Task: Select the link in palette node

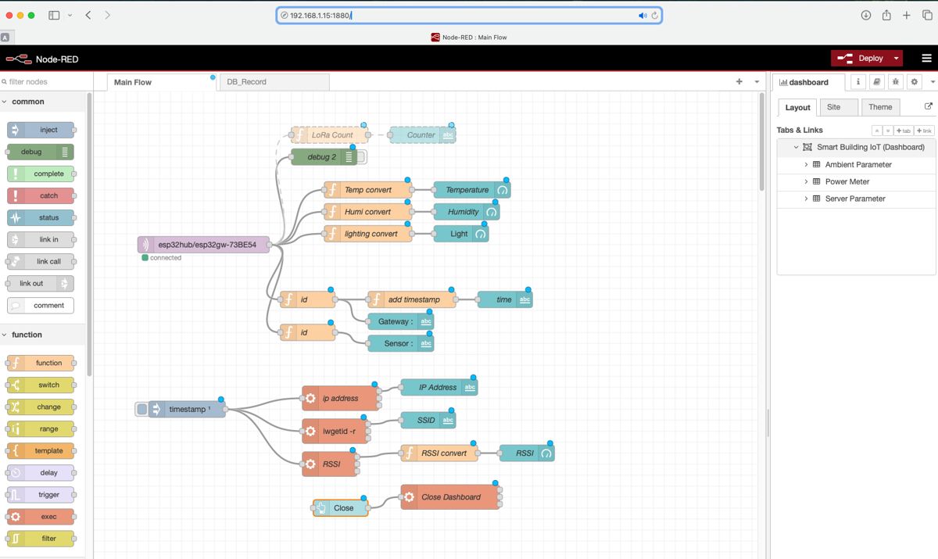Action: tap(41, 239)
